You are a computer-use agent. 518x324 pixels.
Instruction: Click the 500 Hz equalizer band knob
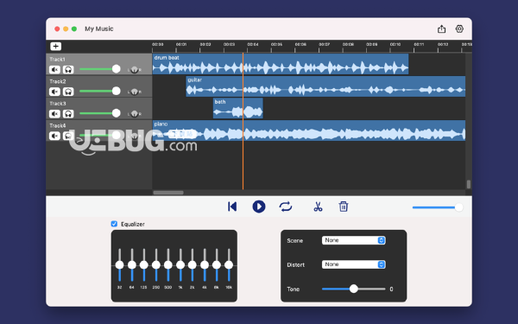pos(168,265)
